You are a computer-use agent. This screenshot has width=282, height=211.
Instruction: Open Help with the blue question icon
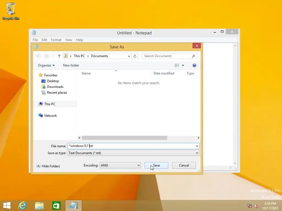click(x=194, y=65)
